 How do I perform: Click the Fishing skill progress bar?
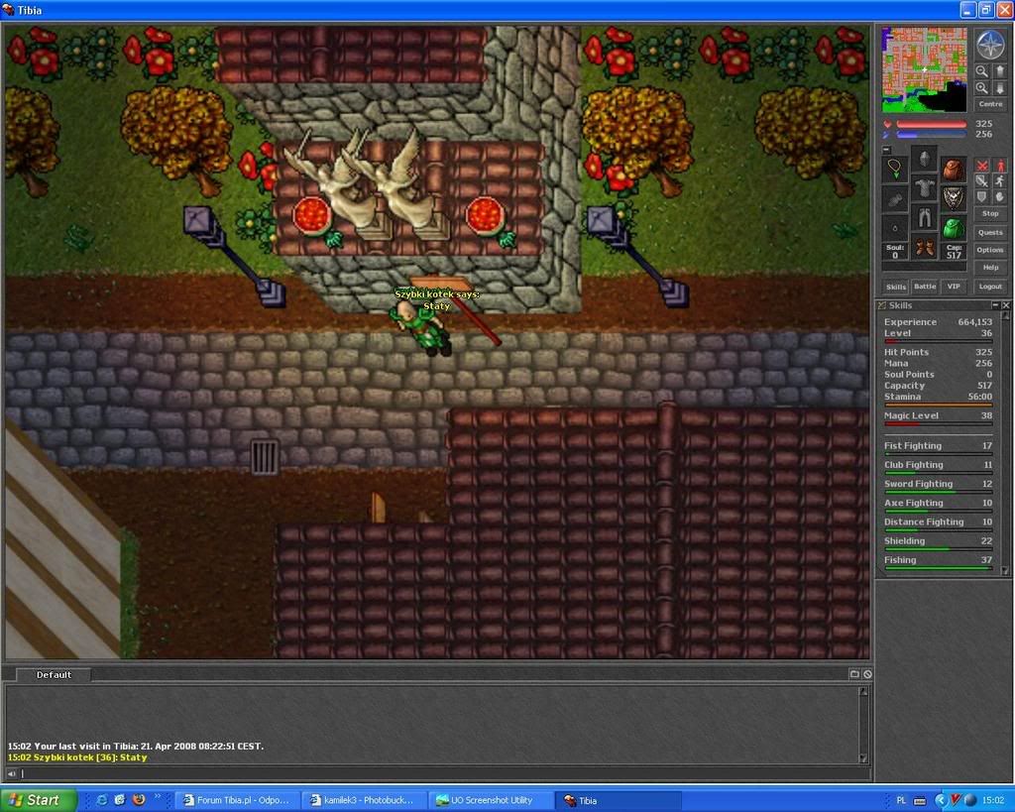(938, 568)
